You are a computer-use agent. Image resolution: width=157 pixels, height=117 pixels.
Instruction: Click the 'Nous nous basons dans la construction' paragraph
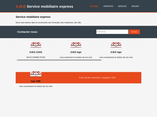pos(48,23)
